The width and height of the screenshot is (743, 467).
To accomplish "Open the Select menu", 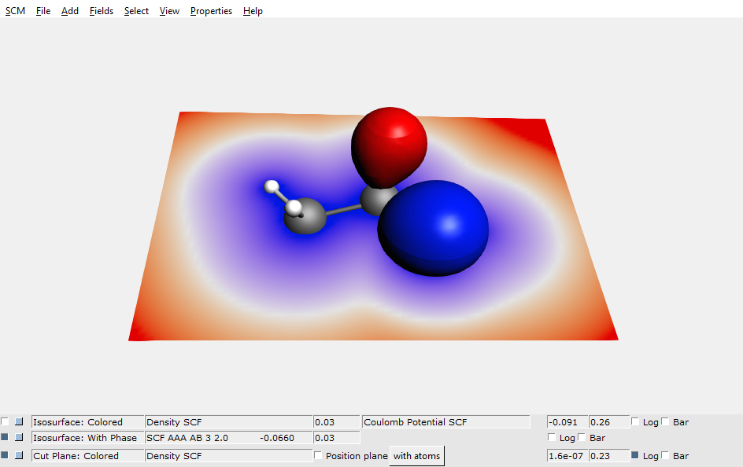I will pos(136,11).
